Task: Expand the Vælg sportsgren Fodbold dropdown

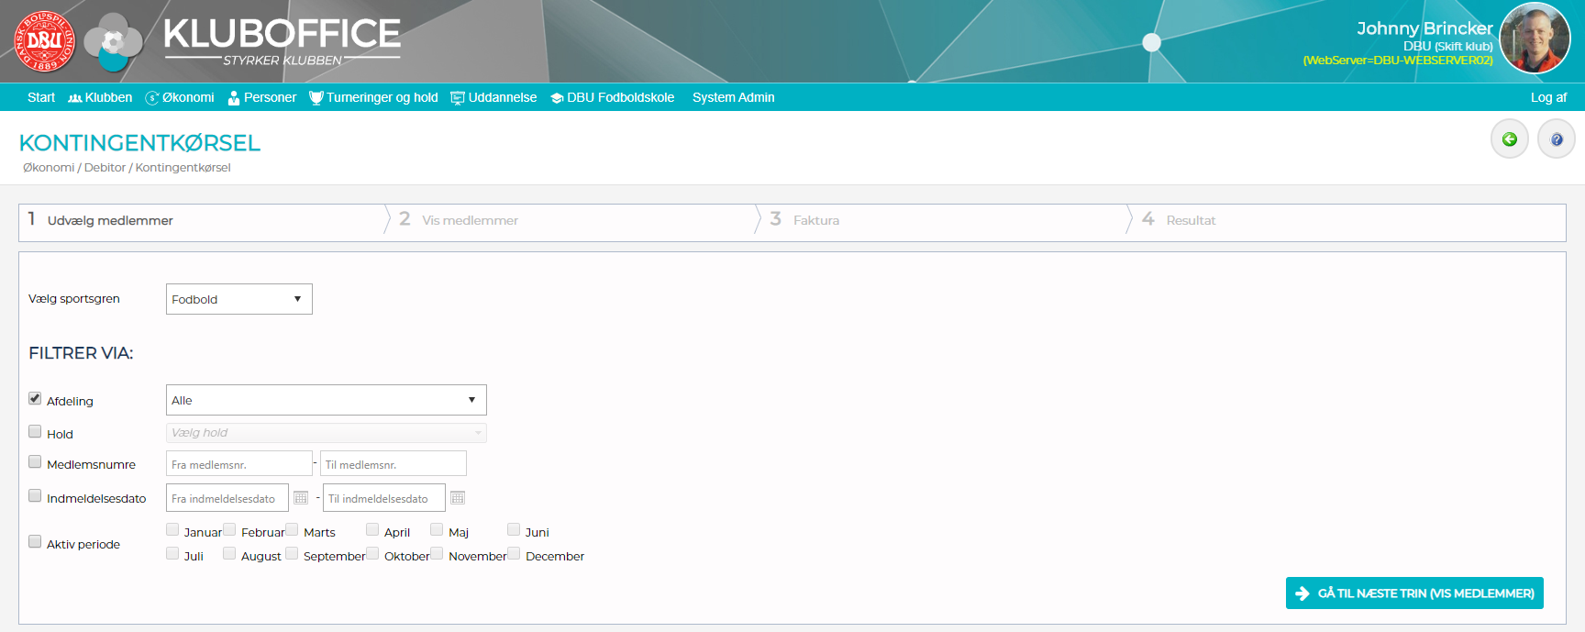Action: click(238, 299)
